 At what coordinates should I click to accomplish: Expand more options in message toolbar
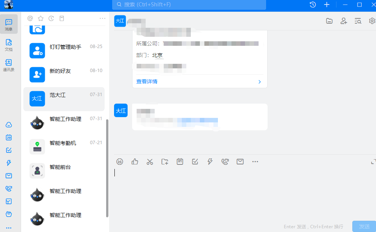tap(255, 162)
